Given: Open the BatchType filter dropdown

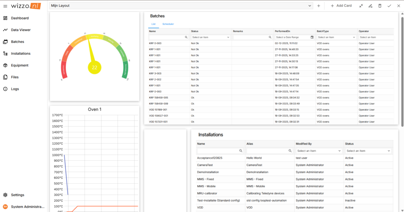Looking at the screenshot, I should click(x=337, y=37).
